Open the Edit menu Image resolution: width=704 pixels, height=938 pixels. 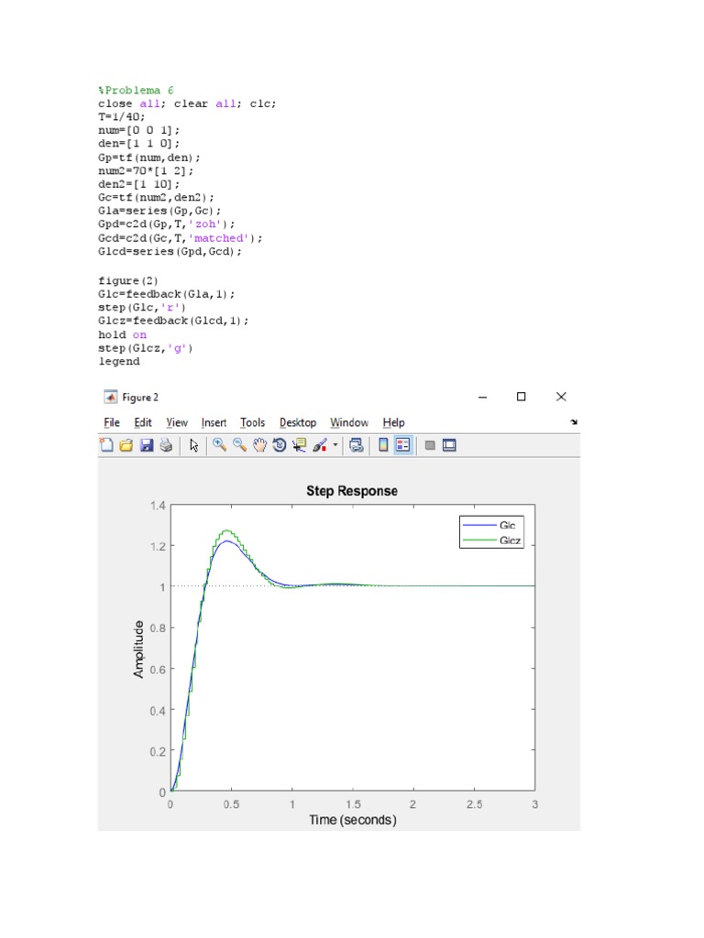[x=143, y=422]
